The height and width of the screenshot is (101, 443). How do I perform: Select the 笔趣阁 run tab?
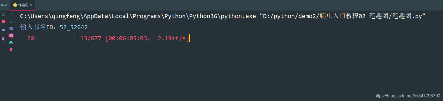click(x=22, y=5)
